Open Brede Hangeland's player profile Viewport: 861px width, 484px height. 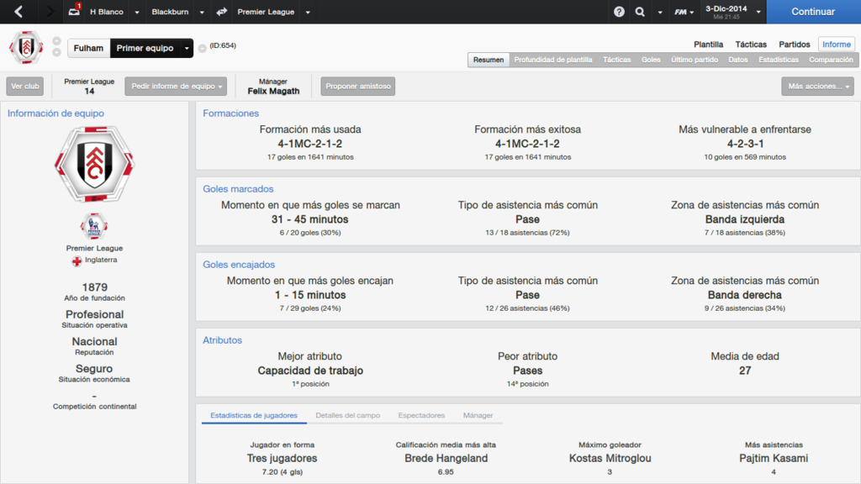point(446,458)
